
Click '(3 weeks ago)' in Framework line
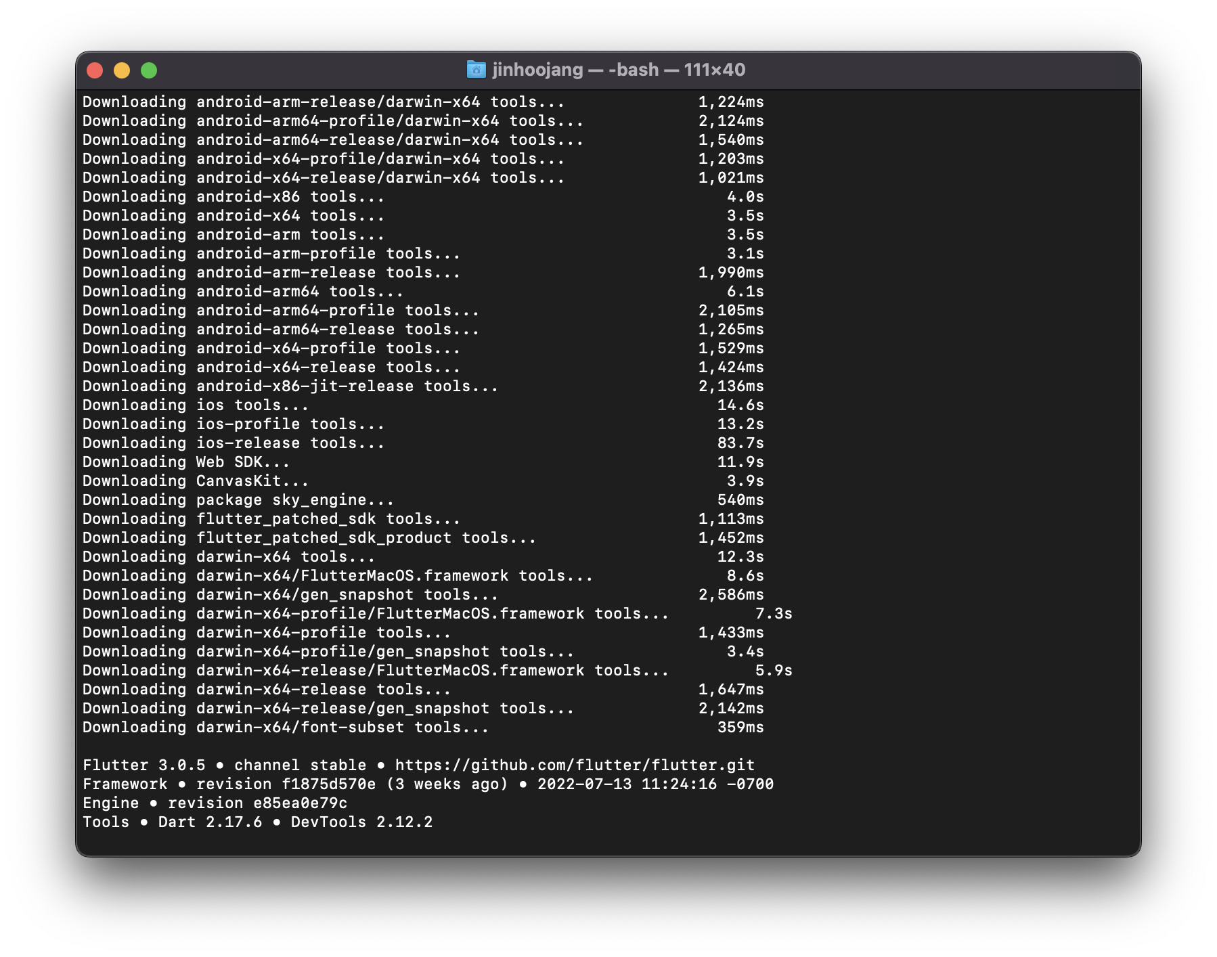pos(447,784)
